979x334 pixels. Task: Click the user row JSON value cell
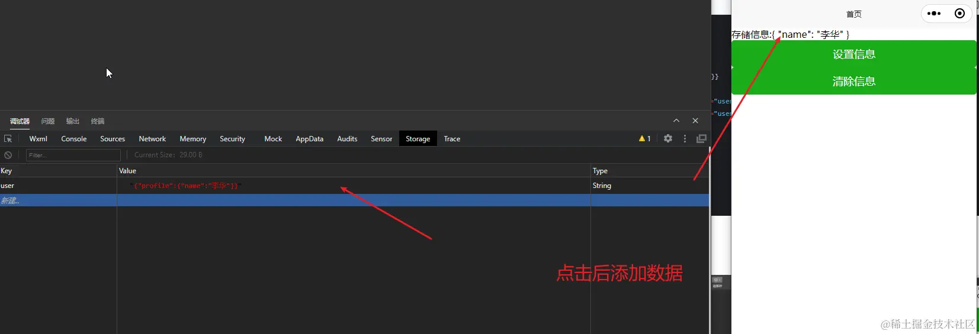point(354,186)
